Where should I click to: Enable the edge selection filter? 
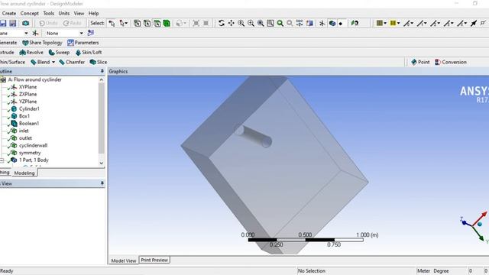[147, 23]
